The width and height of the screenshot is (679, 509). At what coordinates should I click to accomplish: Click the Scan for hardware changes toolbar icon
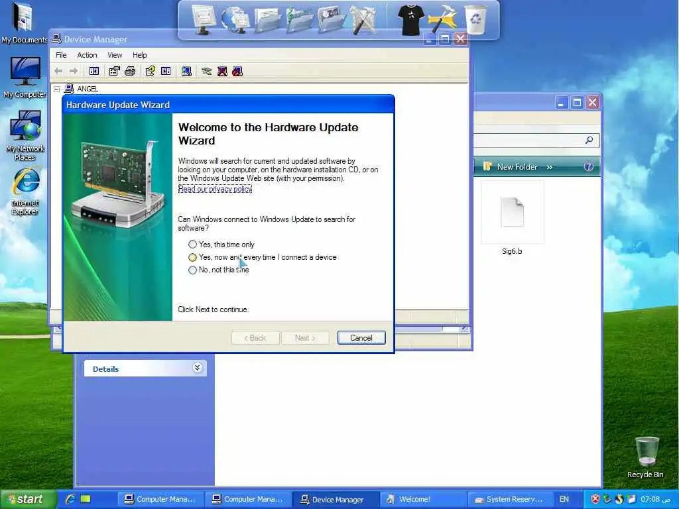click(186, 71)
